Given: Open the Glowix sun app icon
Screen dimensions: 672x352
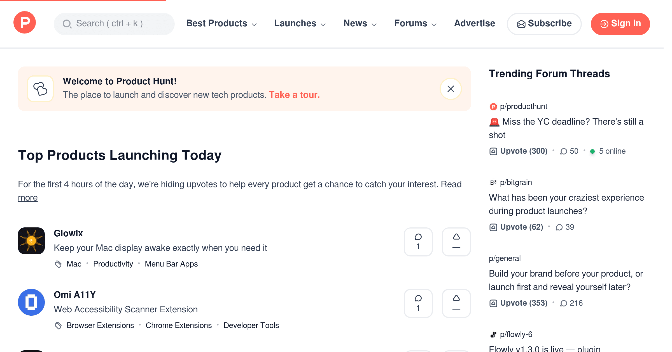Looking at the screenshot, I should tap(31, 241).
